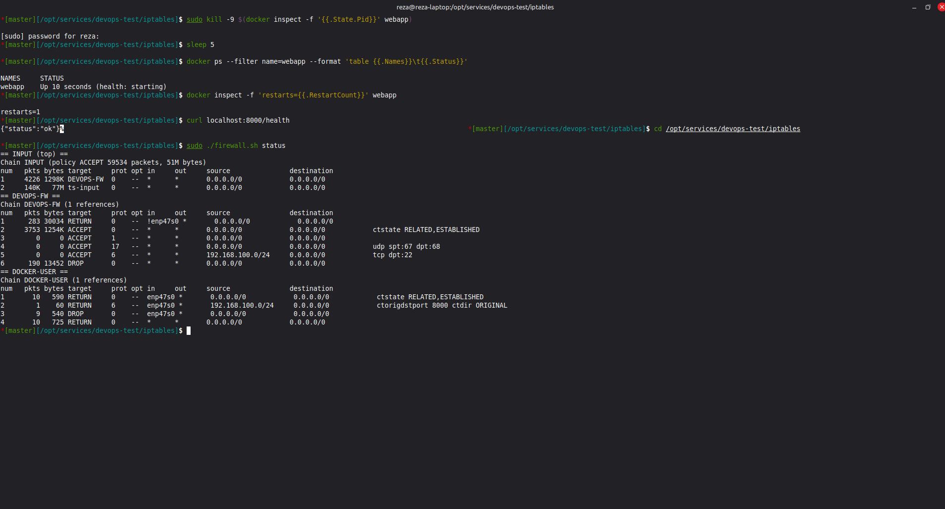
Task: Click the DEVOPS-FW target in INPUT chain
Action: [x=86, y=179]
